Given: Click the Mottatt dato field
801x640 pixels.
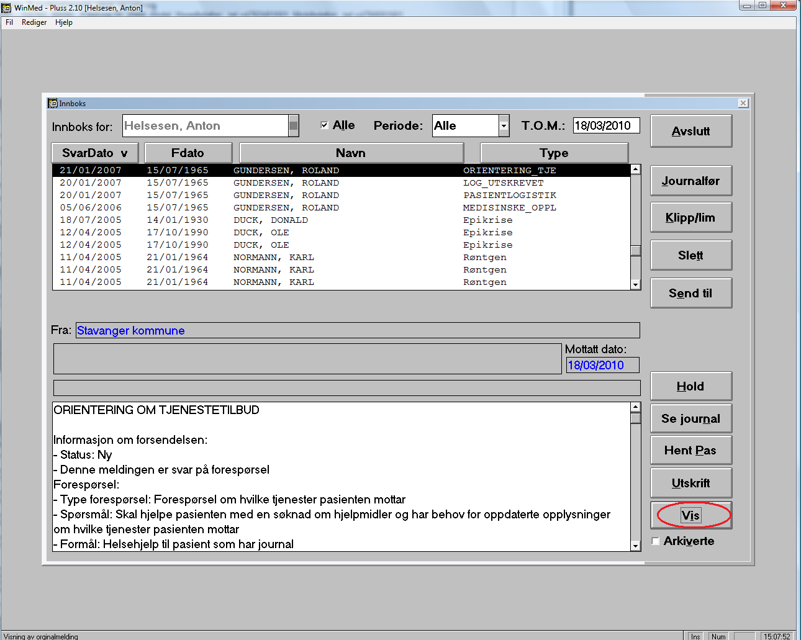Looking at the screenshot, I should [602, 365].
